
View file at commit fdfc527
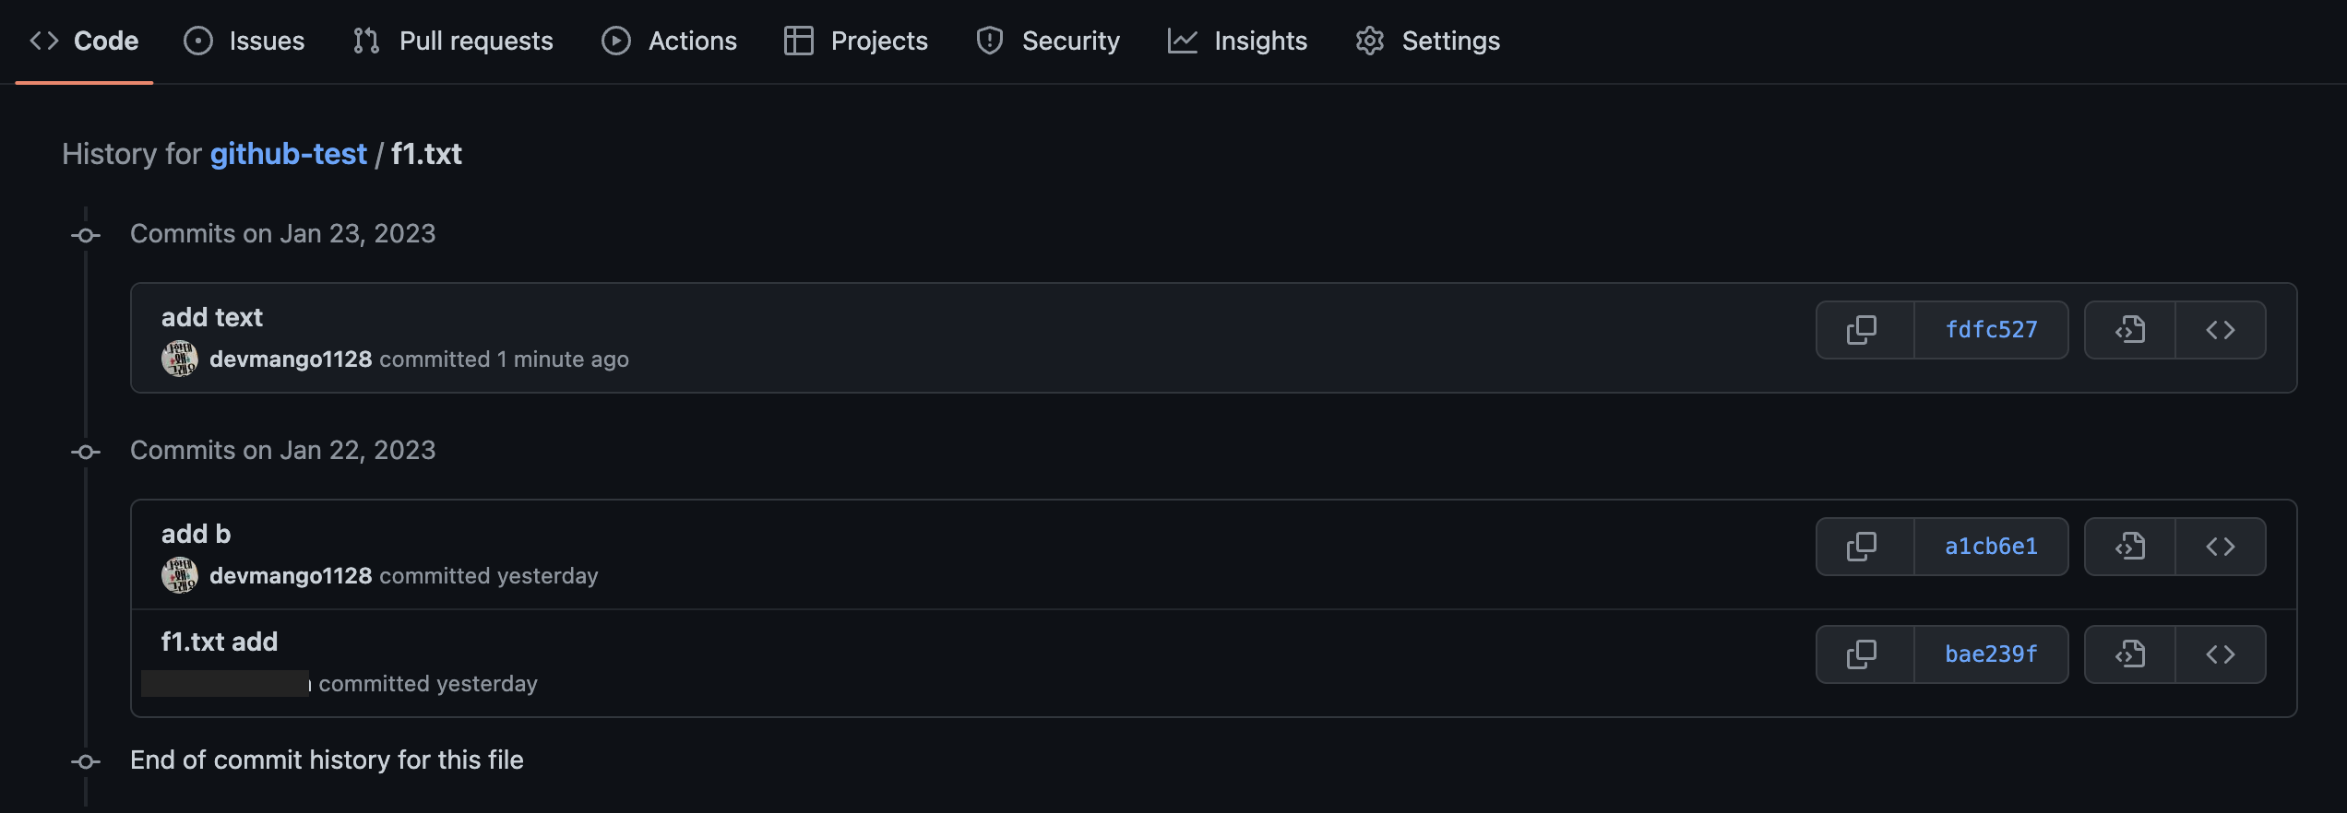(x=2130, y=330)
